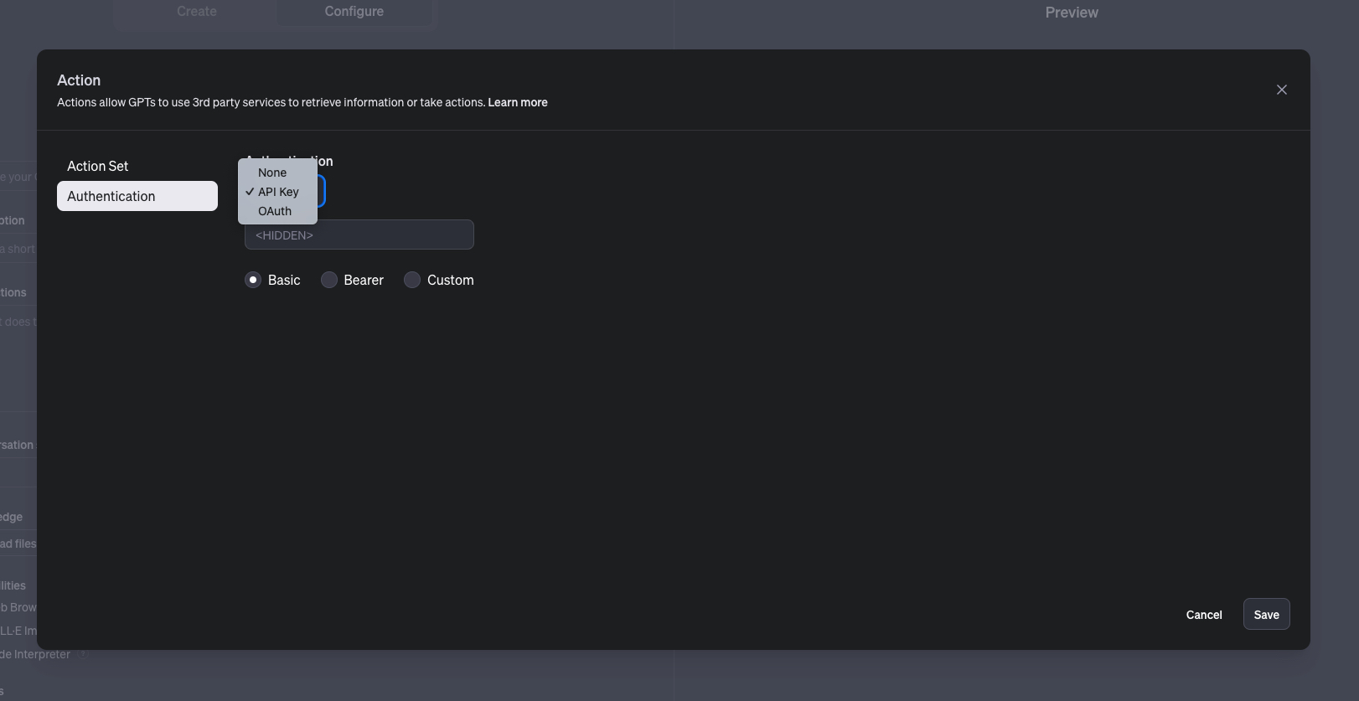Switch to the Configure tab behind dialog
The image size is (1359, 701).
point(354,12)
